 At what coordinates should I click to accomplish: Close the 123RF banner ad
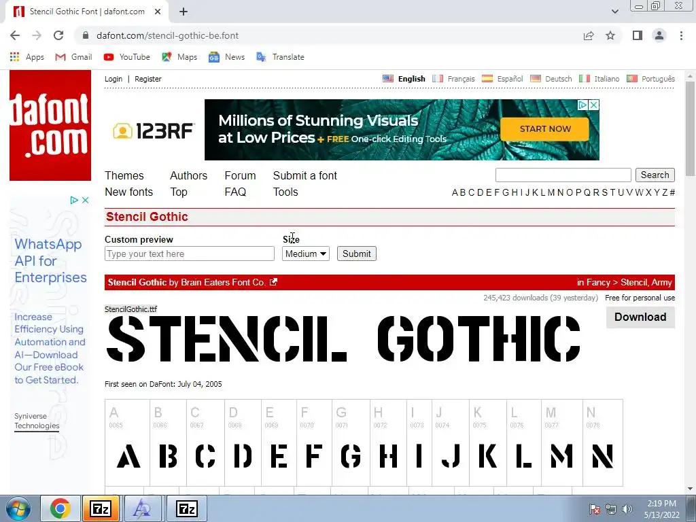pos(593,105)
